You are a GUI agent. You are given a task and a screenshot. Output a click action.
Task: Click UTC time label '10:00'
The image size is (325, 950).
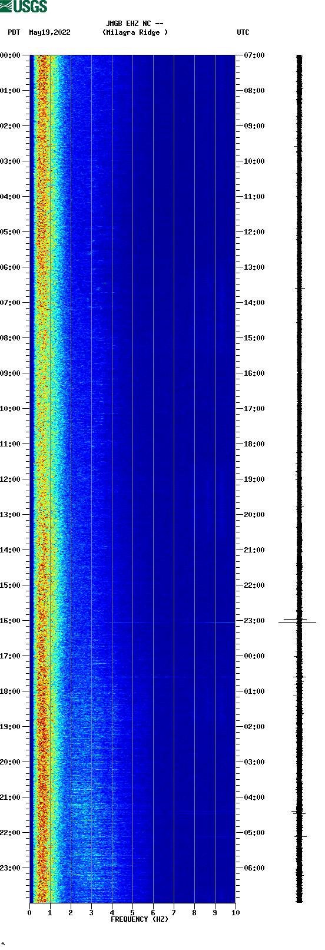[x=254, y=161]
